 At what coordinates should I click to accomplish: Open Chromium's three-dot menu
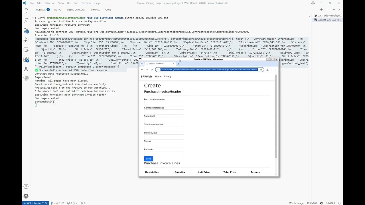[x=275, y=69]
